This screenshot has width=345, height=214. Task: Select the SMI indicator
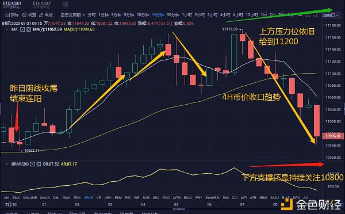tap(225, 198)
